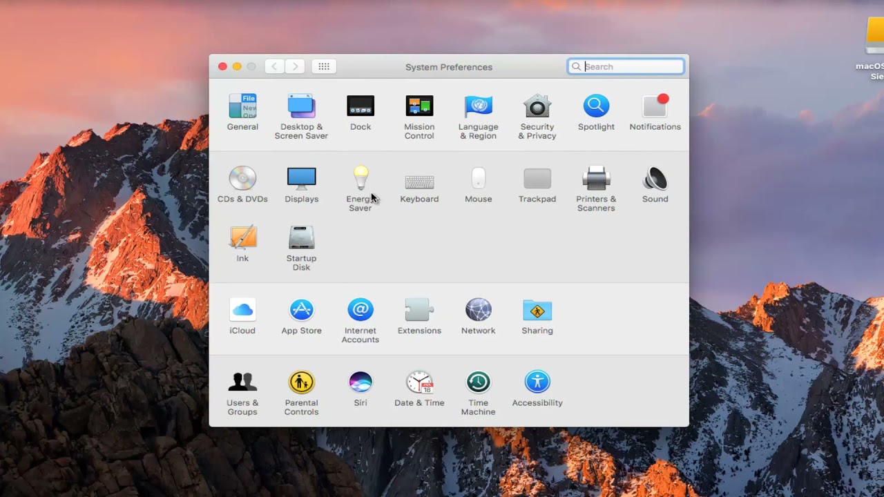The image size is (884, 497).
Task: Click the Show All grid button
Action: coord(324,66)
